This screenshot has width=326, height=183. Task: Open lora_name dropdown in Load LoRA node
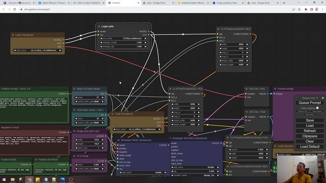click(123, 39)
